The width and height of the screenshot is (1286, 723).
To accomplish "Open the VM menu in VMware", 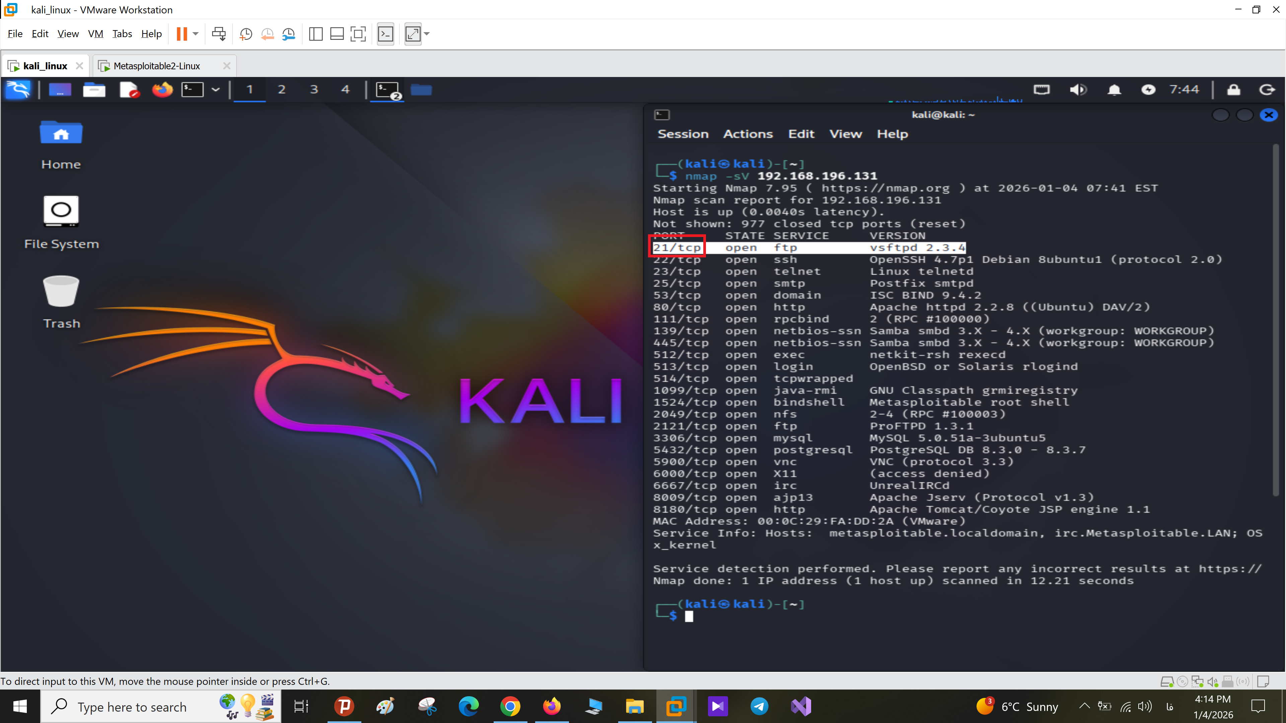I will [95, 34].
